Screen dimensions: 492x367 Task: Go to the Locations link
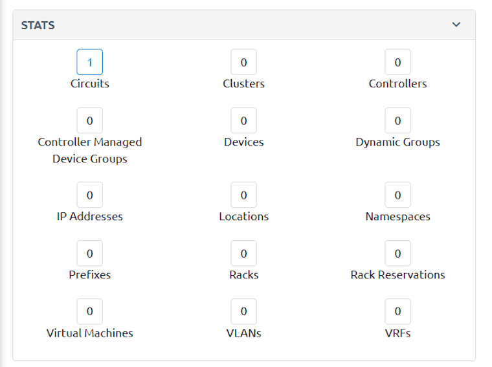click(243, 216)
